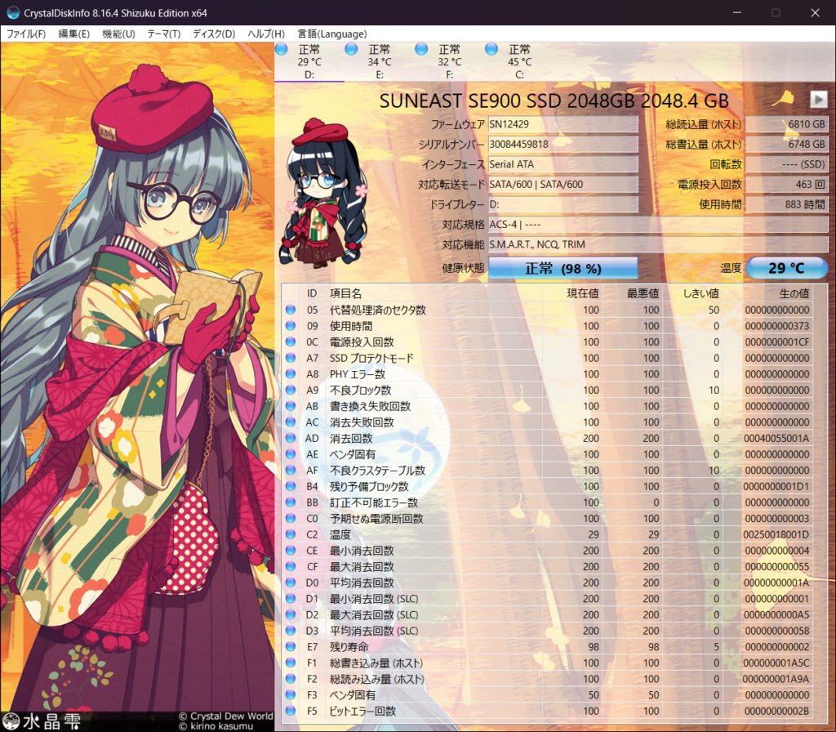Click the status icon for CE 最小消去回数
This screenshot has width=836, height=732.
[291, 550]
